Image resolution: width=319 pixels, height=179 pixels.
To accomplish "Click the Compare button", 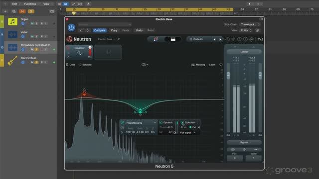I will pos(100,30).
